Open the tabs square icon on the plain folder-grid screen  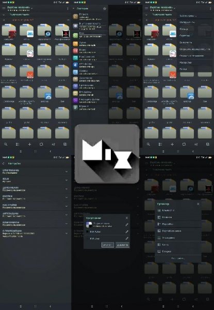pos(41,144)
